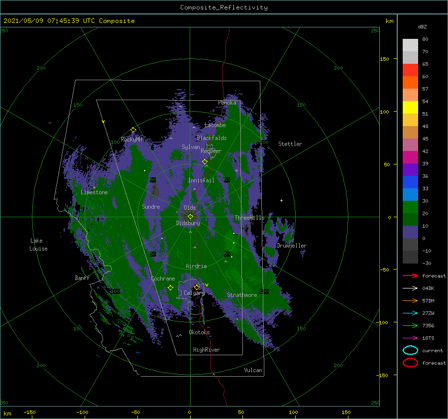Click the Vulcan town label
Image resolution: width=448 pixels, height=419 pixels.
point(253,370)
